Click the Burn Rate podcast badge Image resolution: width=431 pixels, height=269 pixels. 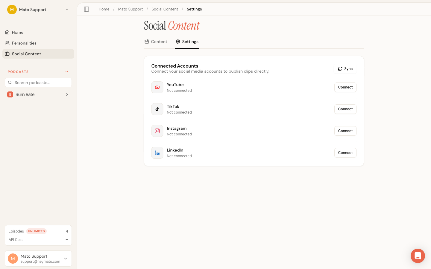pyautogui.click(x=10, y=94)
